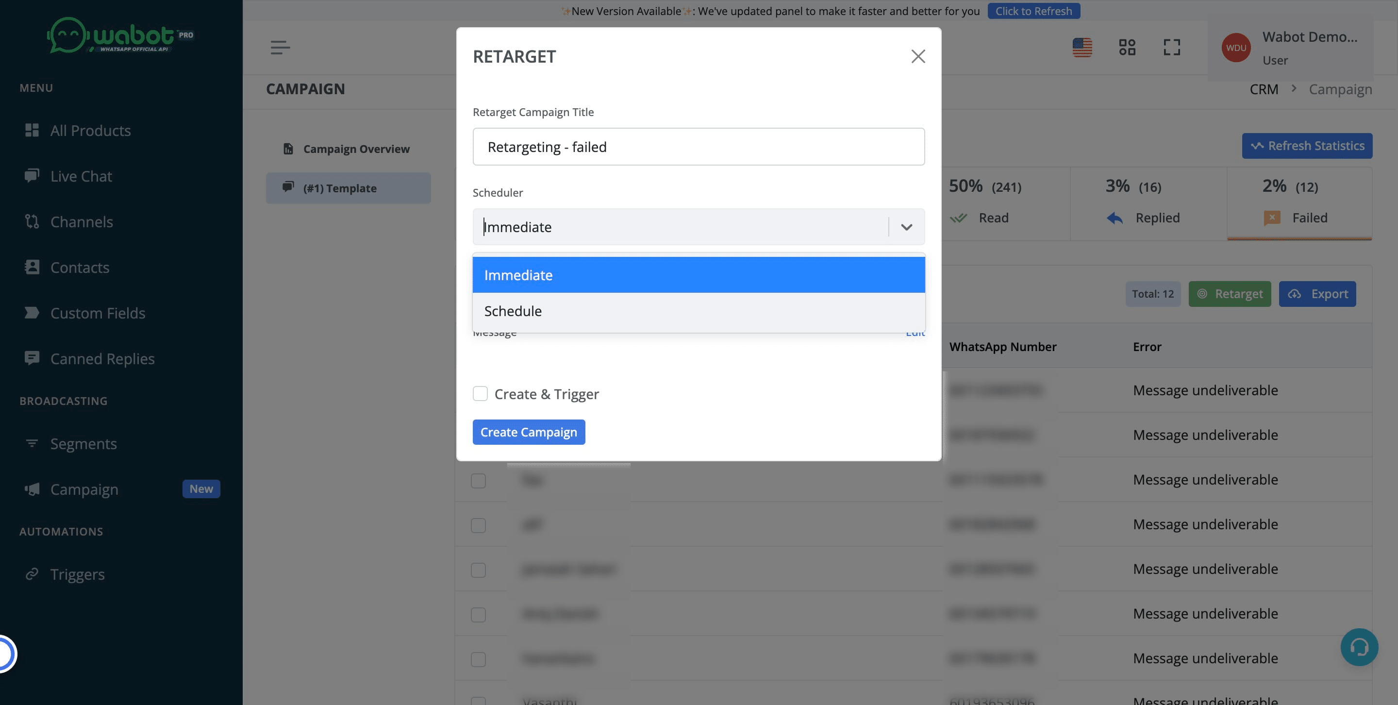Close the Retarget dialog
The height and width of the screenshot is (705, 1398).
[918, 56]
